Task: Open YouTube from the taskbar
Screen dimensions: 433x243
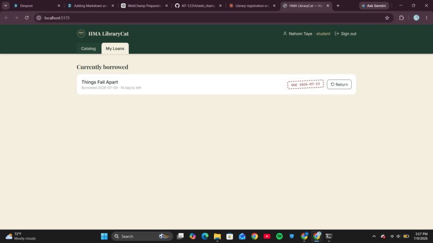Action: [x=267, y=237]
